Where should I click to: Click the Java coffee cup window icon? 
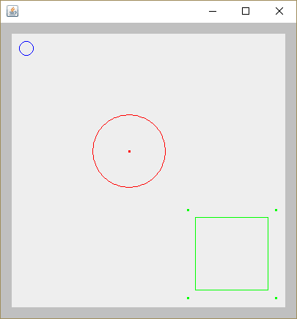coord(12,11)
